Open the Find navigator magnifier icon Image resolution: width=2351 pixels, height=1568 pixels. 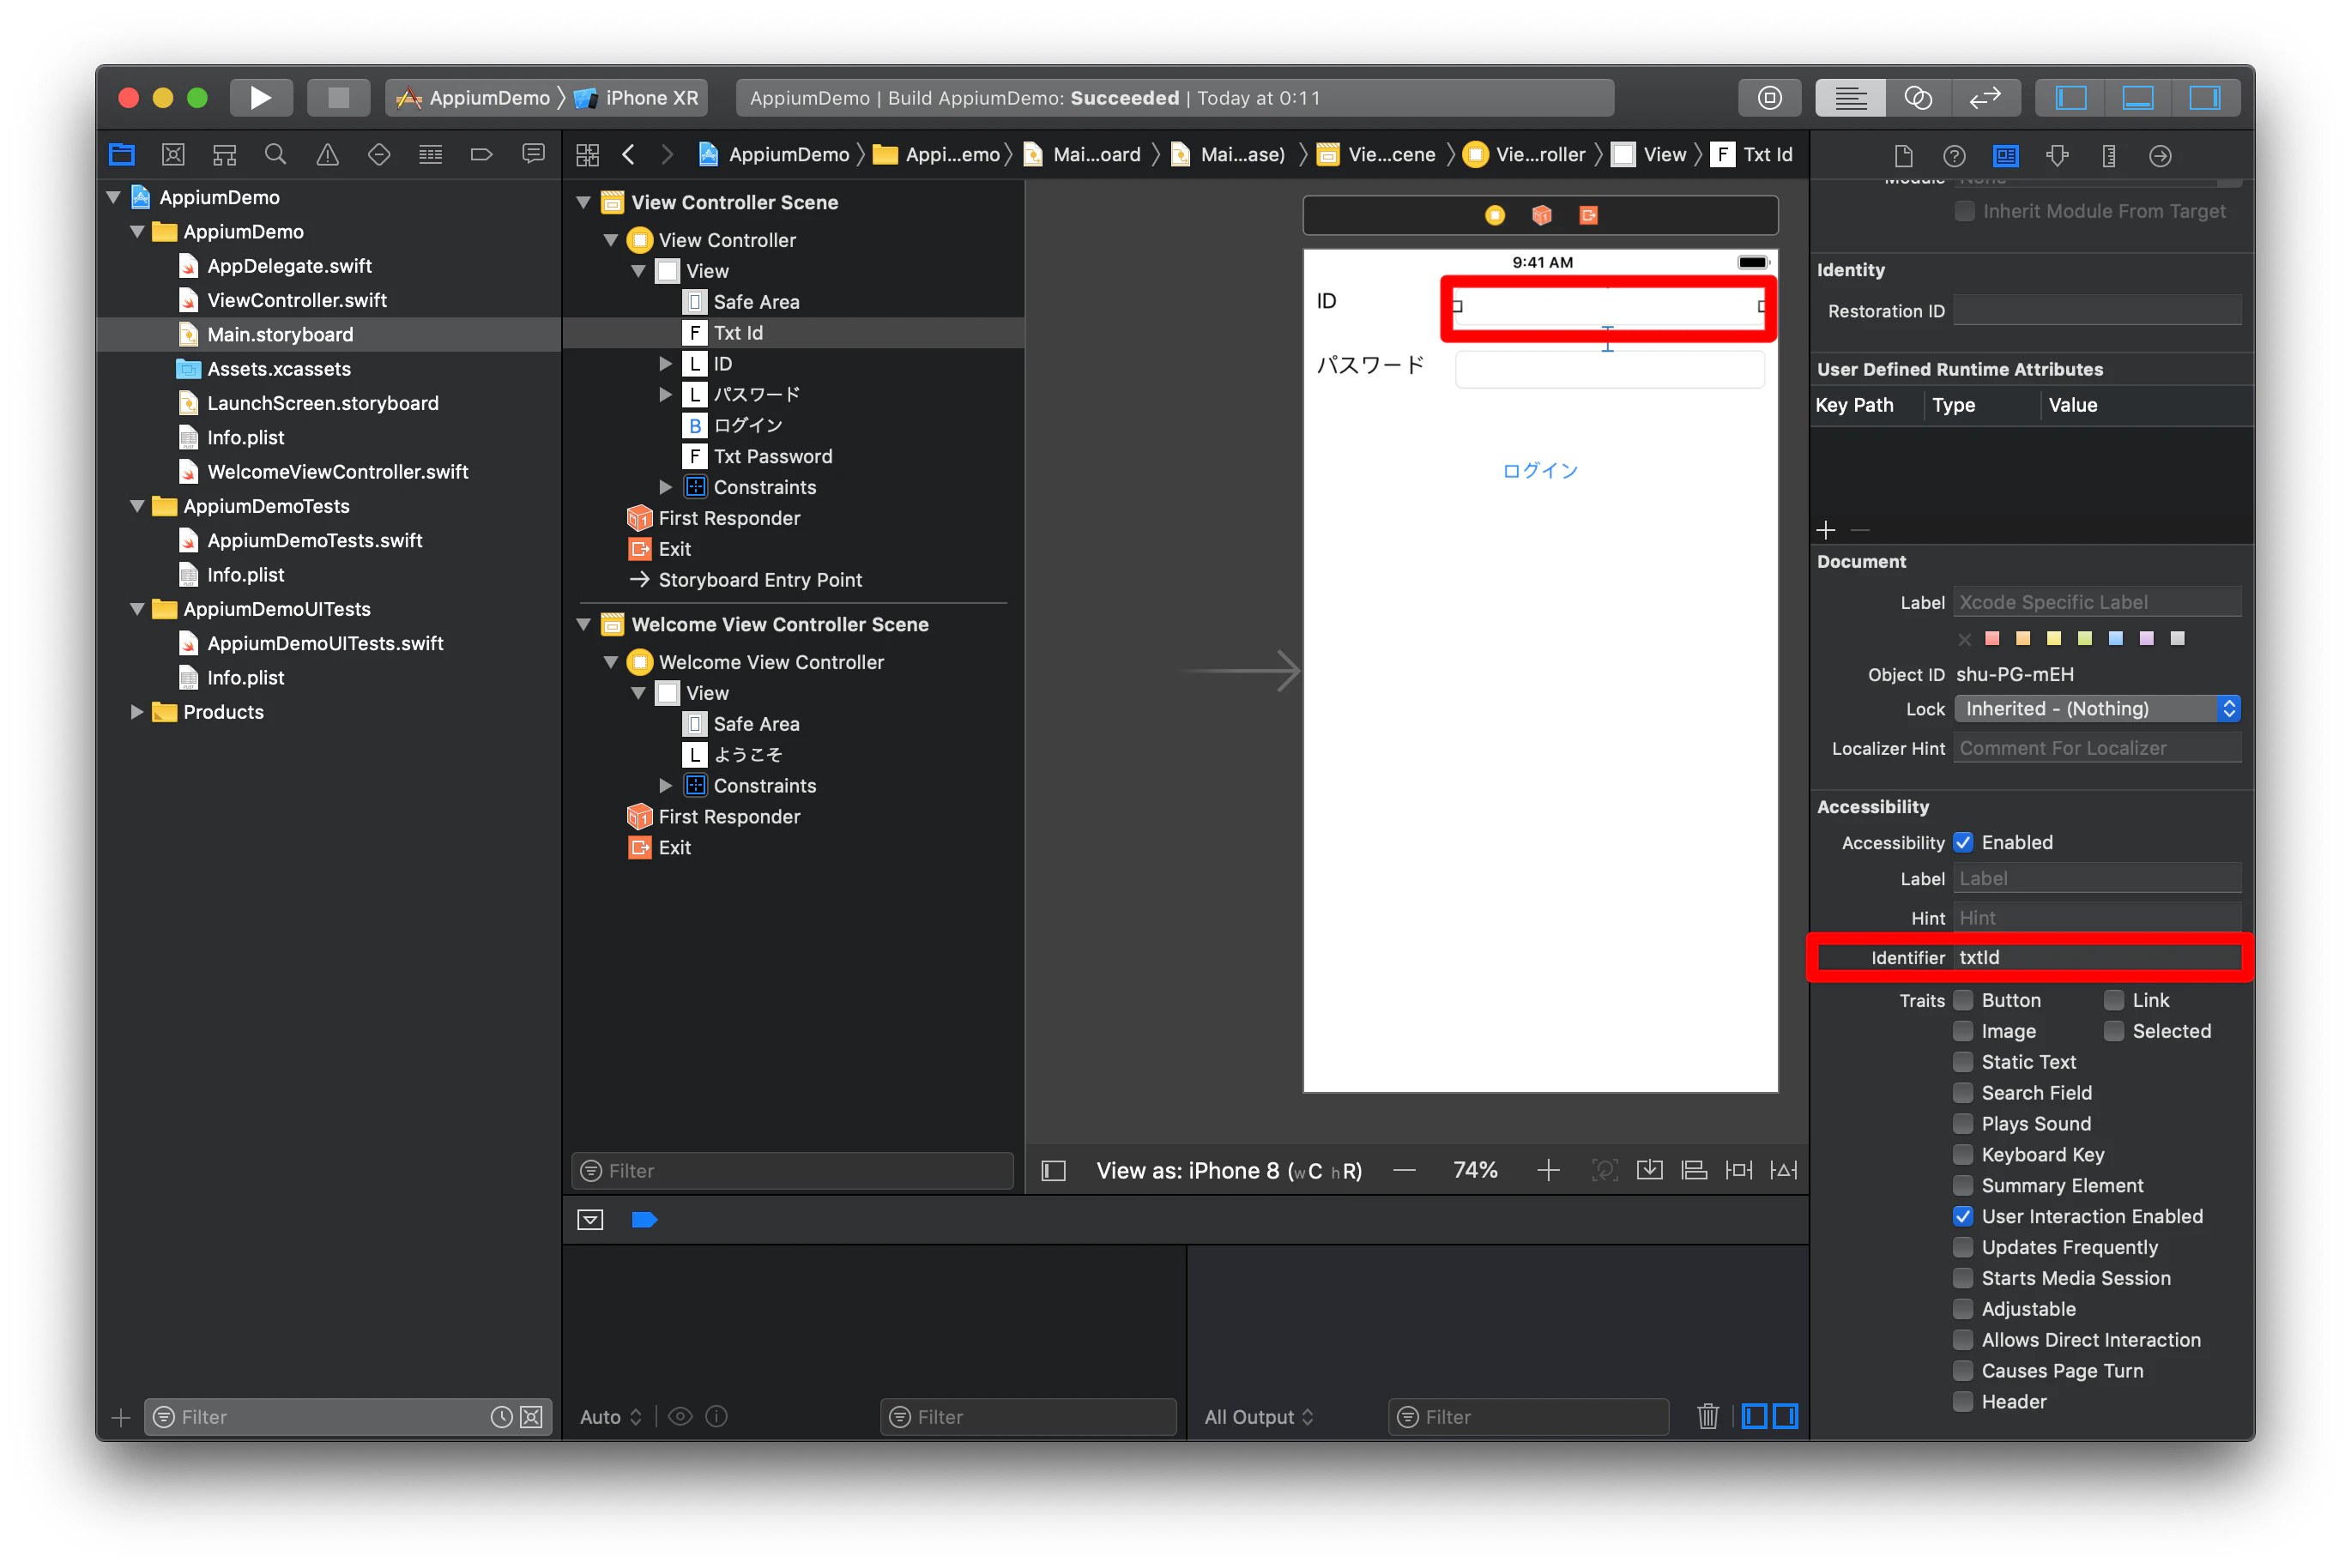(x=275, y=155)
